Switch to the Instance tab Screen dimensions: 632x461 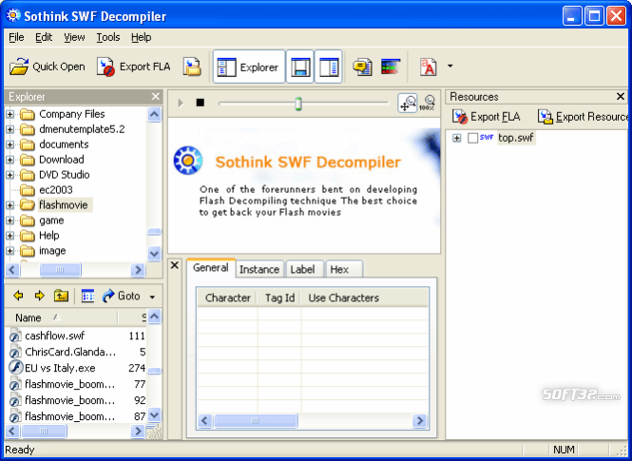pyautogui.click(x=259, y=269)
